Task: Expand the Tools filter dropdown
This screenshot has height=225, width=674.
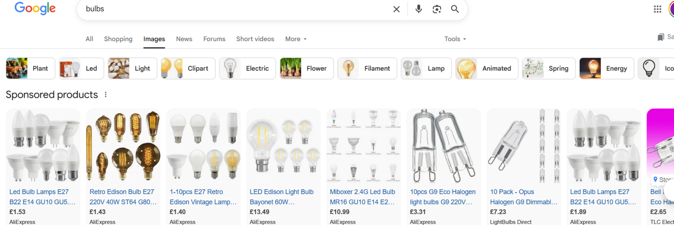Action: [x=455, y=39]
